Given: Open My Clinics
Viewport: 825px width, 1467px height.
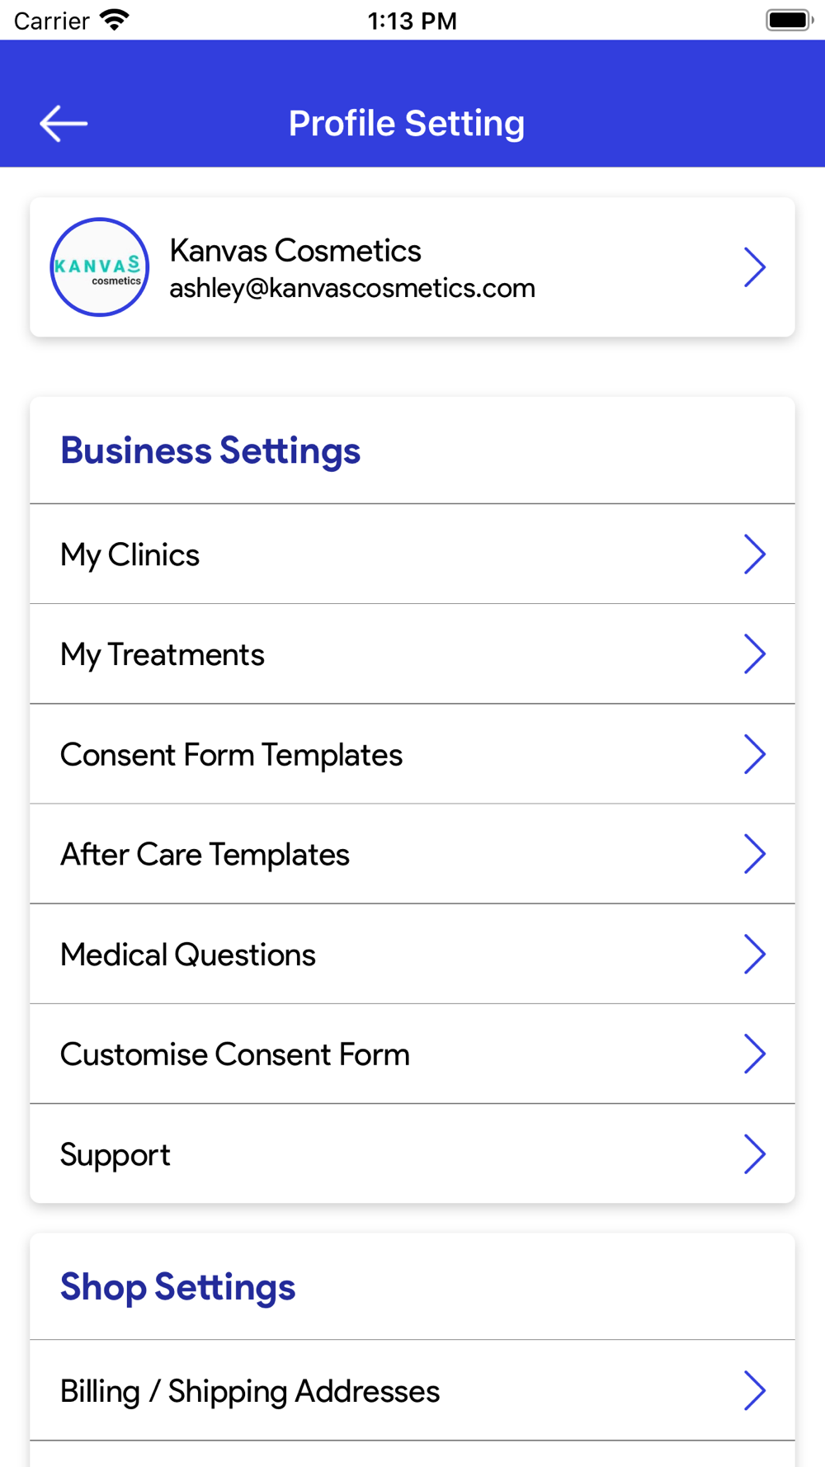Looking at the screenshot, I should click(412, 554).
